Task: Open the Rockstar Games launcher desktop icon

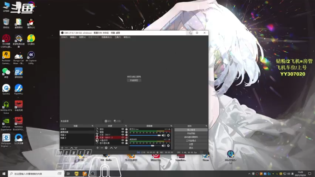Action: point(6,58)
